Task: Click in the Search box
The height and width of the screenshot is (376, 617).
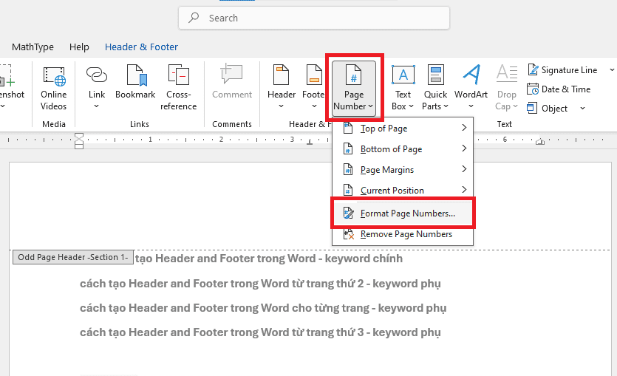Action: [313, 18]
